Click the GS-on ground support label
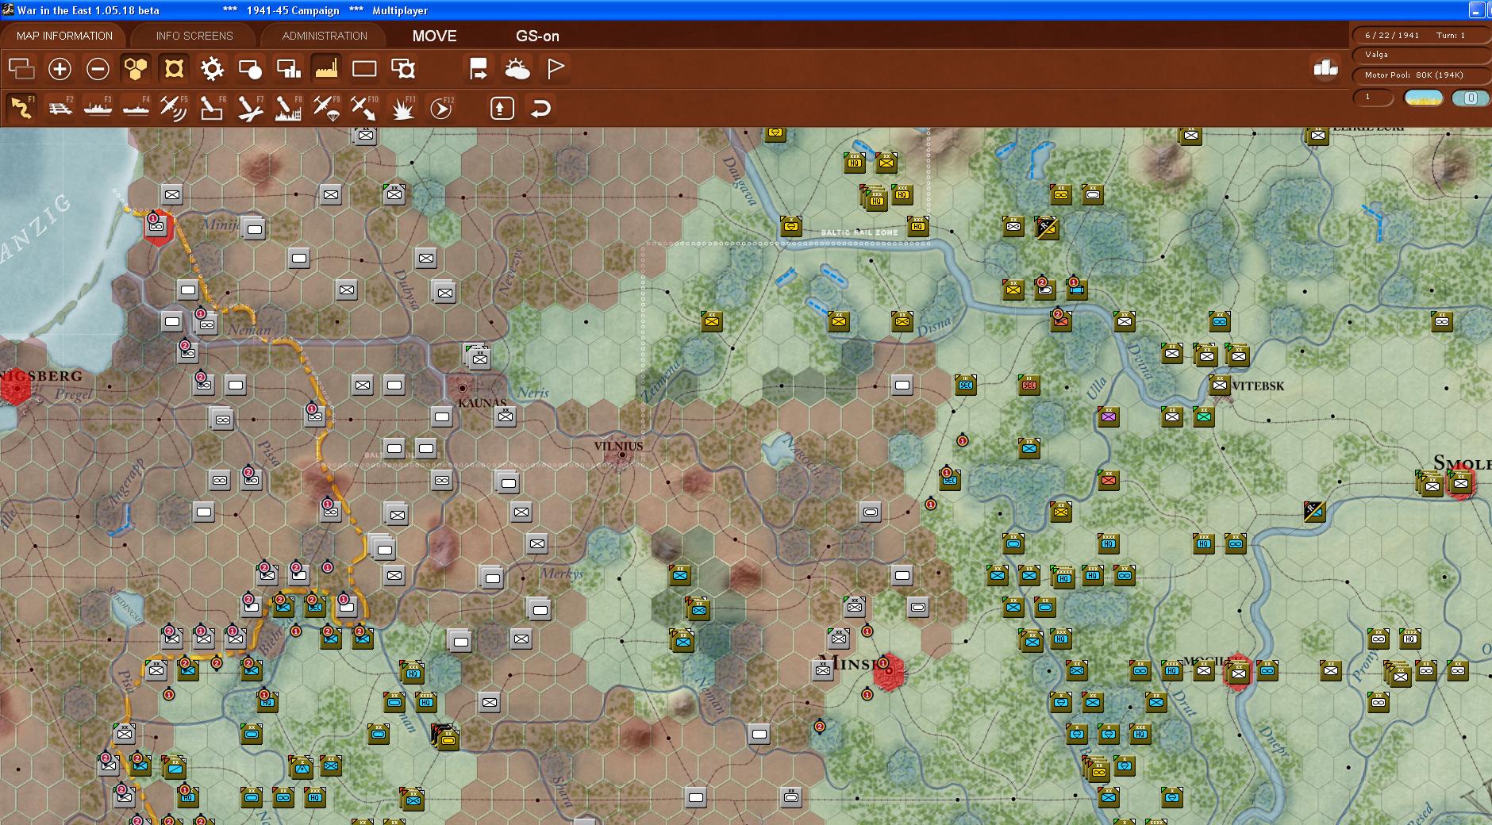Viewport: 1492px width, 825px height. (537, 36)
